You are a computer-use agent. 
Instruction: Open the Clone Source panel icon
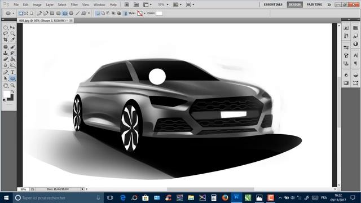tap(346, 63)
